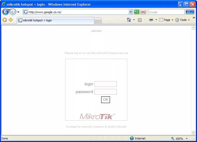Screen dimensions: 197x142
Task: Select the mikrotik hotspot > login tab
Action: point(55,20)
